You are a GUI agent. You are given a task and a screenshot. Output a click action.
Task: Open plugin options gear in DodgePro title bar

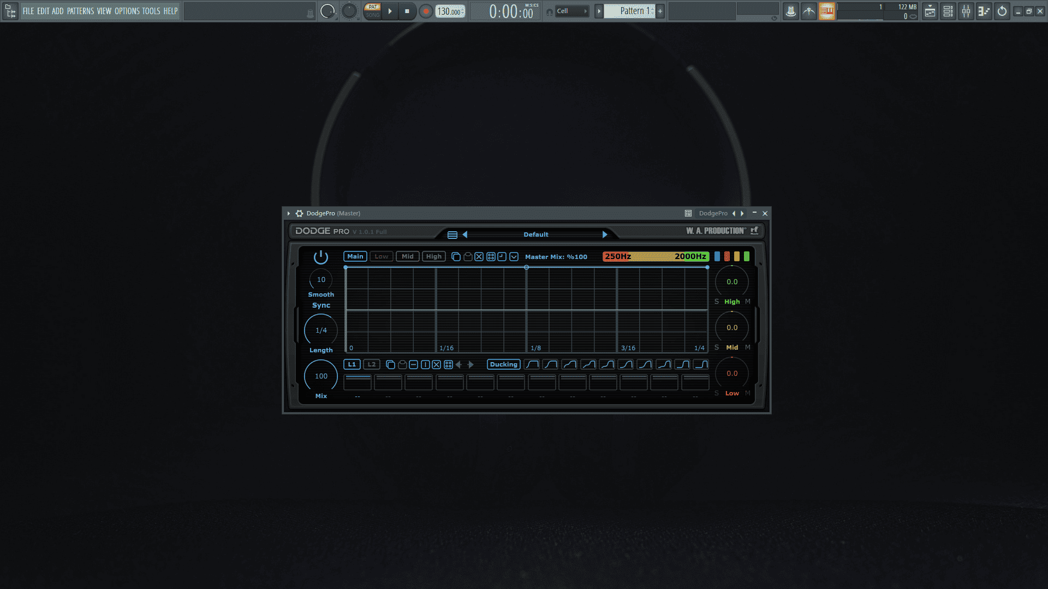(x=299, y=213)
